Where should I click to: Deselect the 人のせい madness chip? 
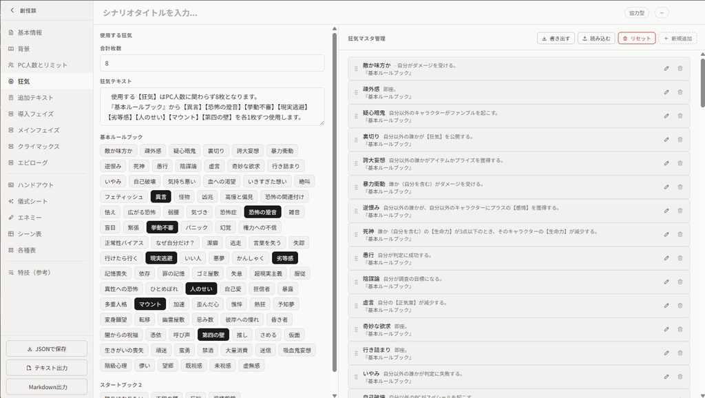tap(202, 289)
